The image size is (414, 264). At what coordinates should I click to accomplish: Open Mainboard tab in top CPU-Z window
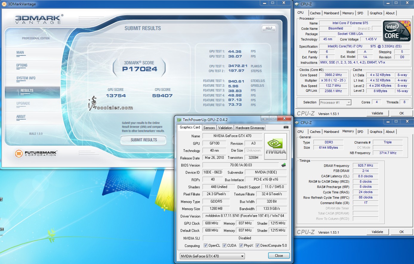click(331, 13)
